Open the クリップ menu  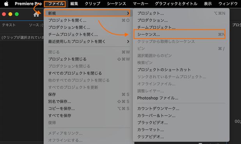point(92,4)
